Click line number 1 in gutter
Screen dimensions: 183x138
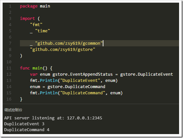click(10, 6)
